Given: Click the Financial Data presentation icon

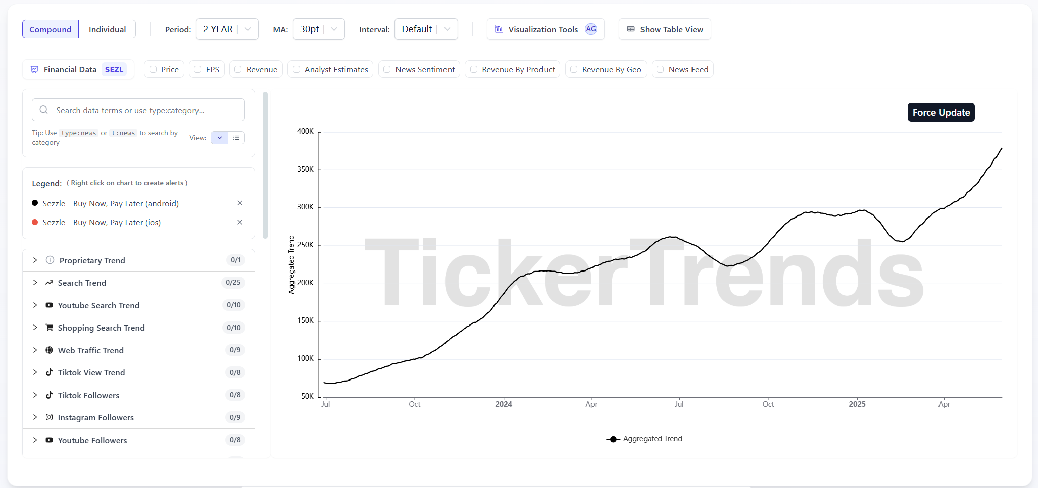Looking at the screenshot, I should 34,69.
